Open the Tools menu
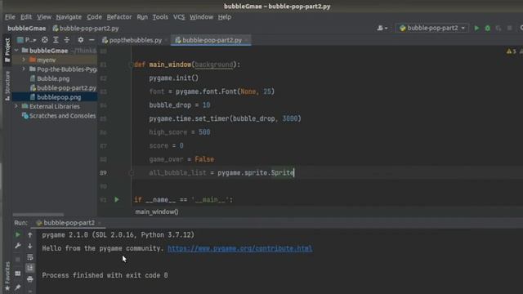The height and width of the screenshot is (294, 523). click(x=160, y=17)
